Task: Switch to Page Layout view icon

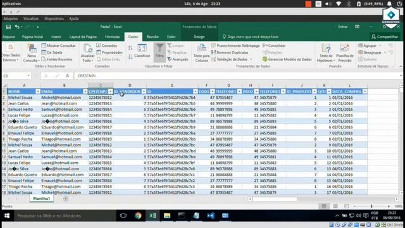Action: [335, 206]
